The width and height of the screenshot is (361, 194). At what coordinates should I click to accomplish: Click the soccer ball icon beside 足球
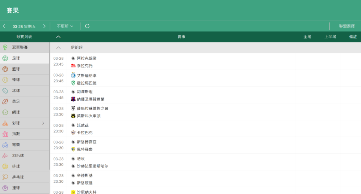coord(5,58)
